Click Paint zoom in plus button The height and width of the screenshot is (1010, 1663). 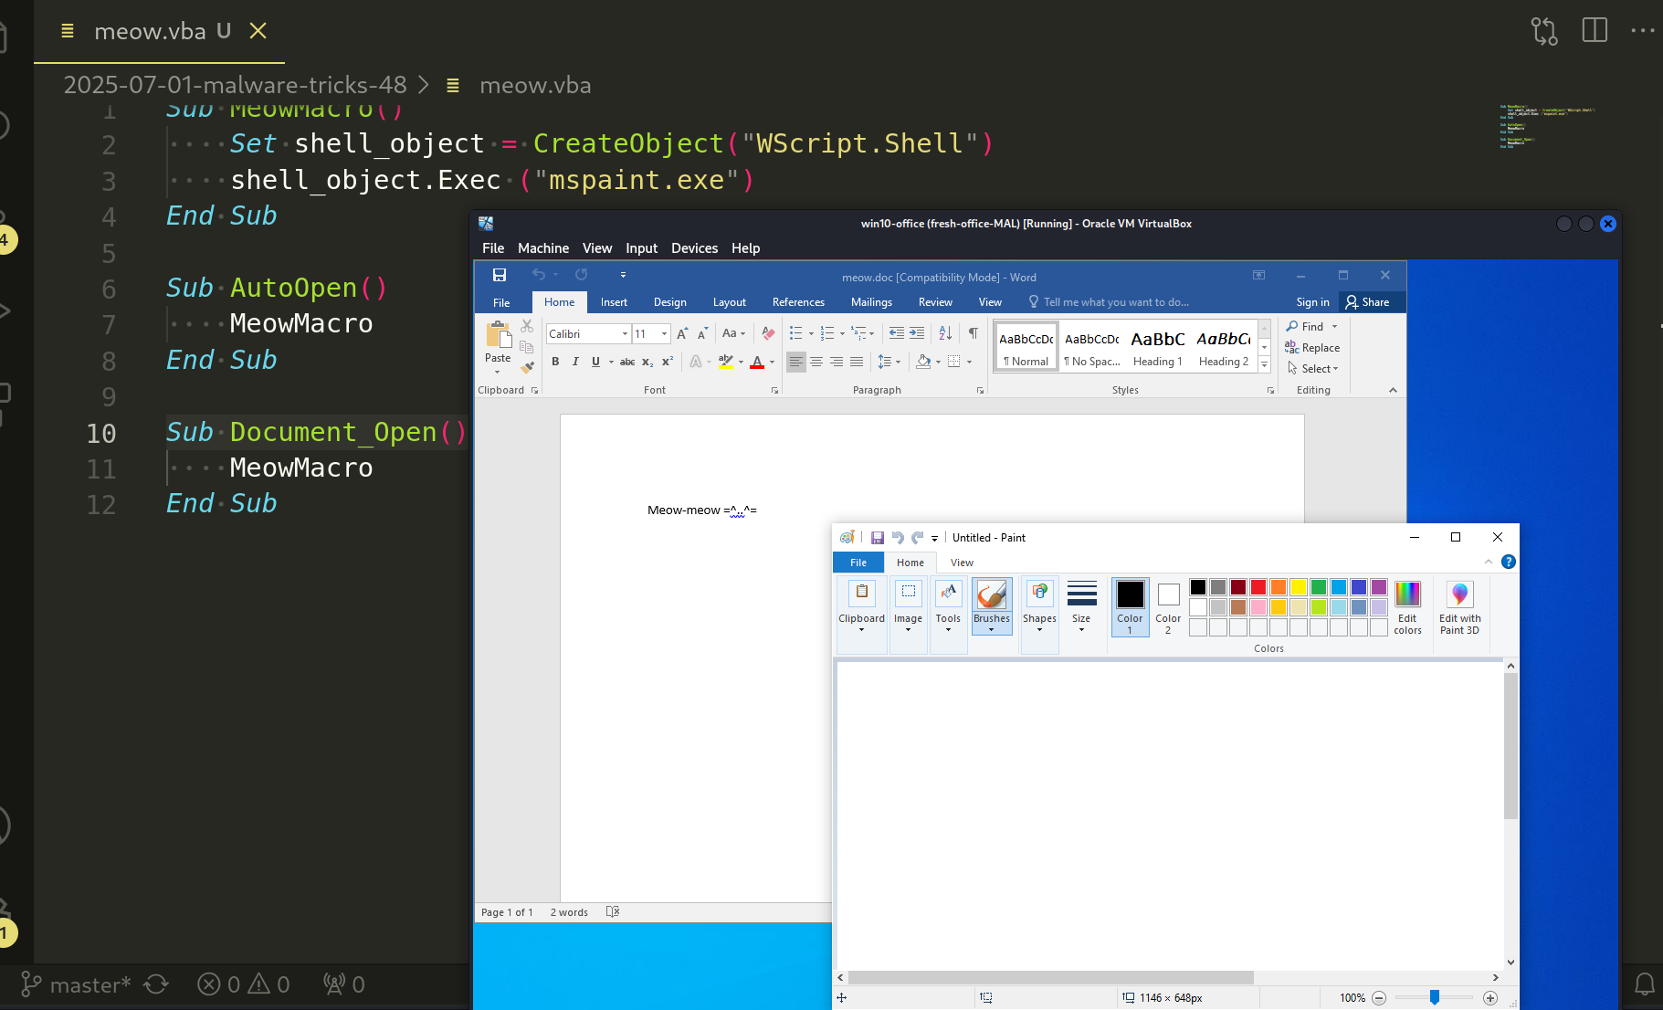(x=1490, y=998)
